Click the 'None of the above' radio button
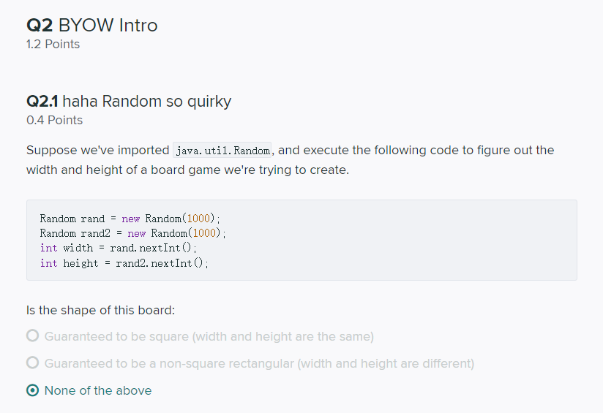The image size is (603, 413). point(32,390)
